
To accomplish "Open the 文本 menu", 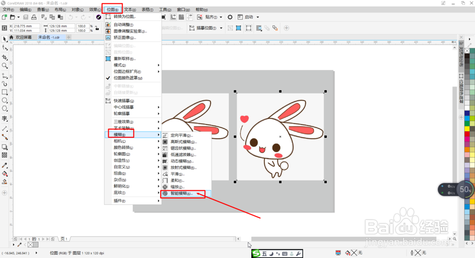I will coord(130,10).
